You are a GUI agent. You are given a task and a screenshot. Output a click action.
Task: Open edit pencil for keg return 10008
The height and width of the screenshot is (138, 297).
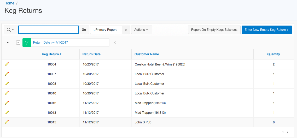[x=7, y=83]
